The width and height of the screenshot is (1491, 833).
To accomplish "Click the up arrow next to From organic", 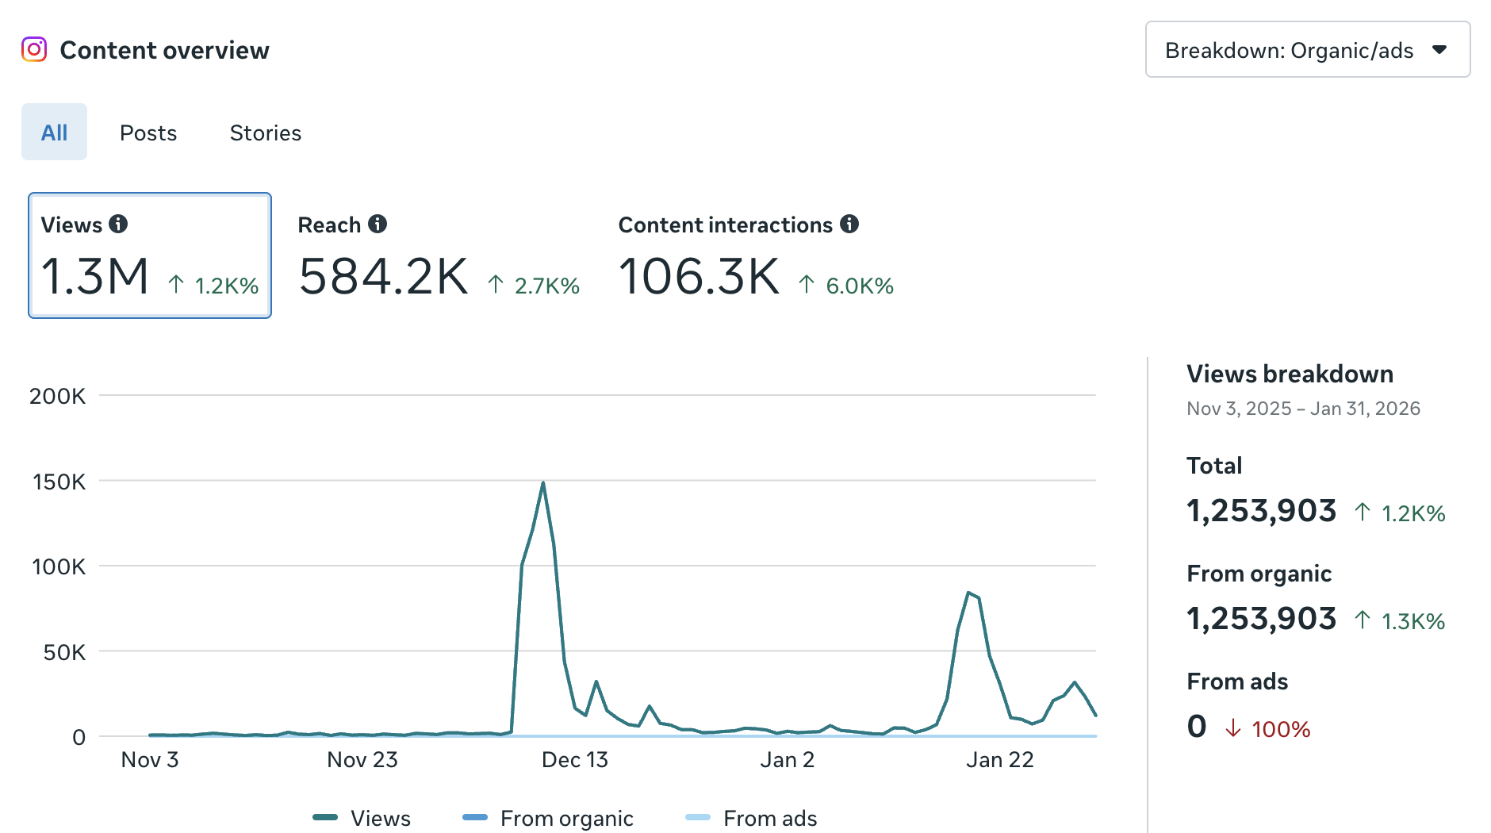I will click(1362, 619).
